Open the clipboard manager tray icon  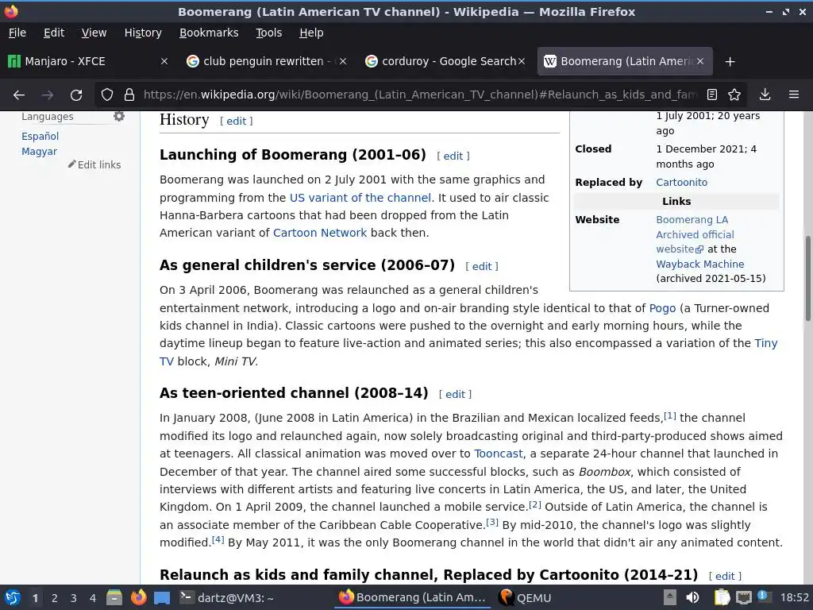click(x=722, y=597)
